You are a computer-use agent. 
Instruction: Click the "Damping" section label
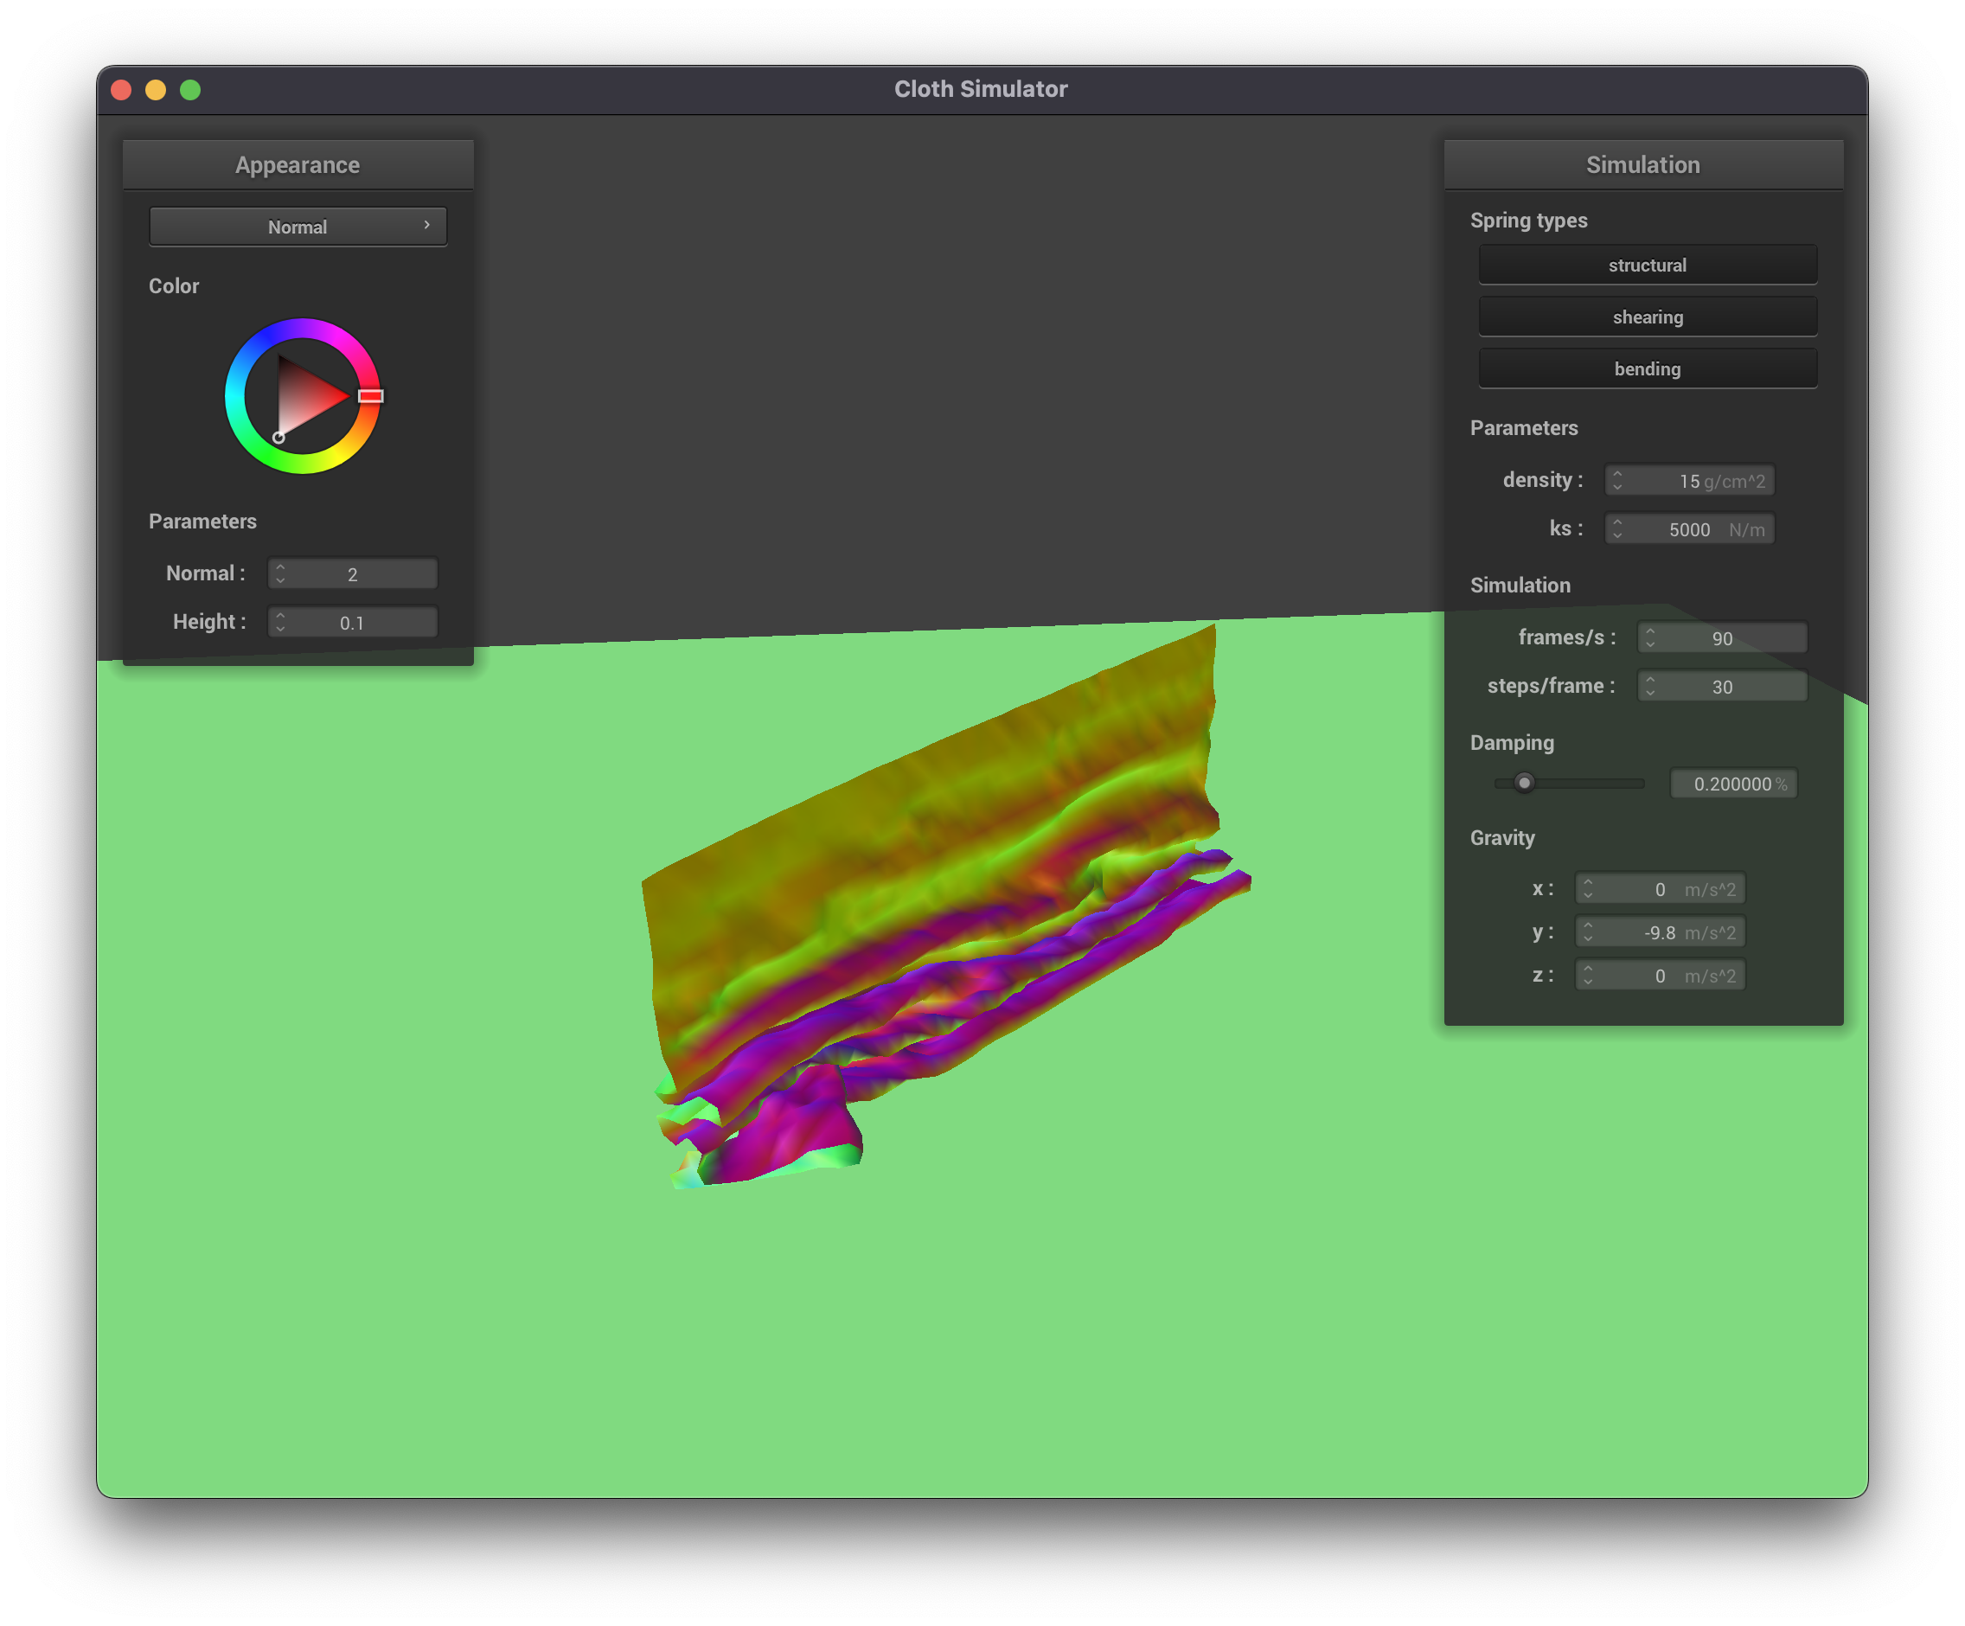1512,743
